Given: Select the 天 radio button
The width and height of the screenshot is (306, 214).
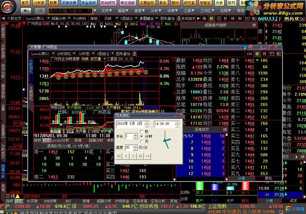Looking at the screenshot, I should pyautogui.click(x=142, y=141).
